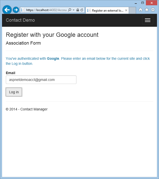Screen dimensions: 159x179
Task: Minimize the browser window
Action: click(x=136, y=3)
